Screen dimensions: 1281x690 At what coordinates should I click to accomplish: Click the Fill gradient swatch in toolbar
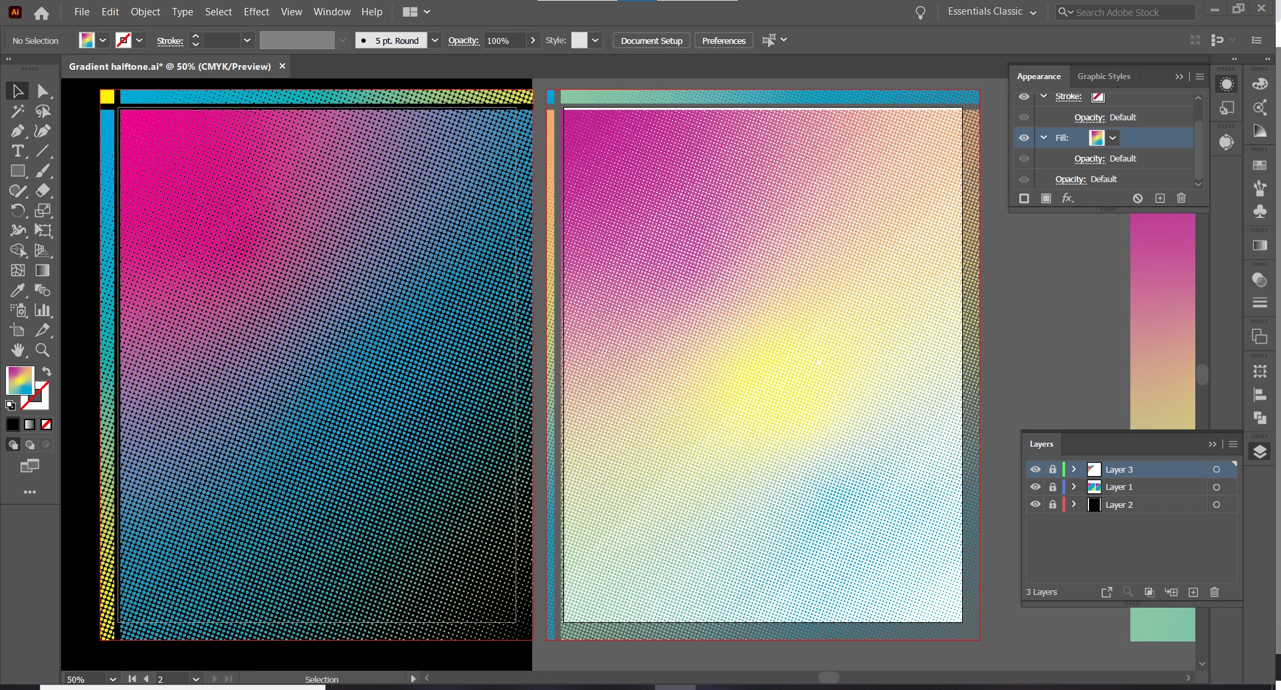point(20,380)
